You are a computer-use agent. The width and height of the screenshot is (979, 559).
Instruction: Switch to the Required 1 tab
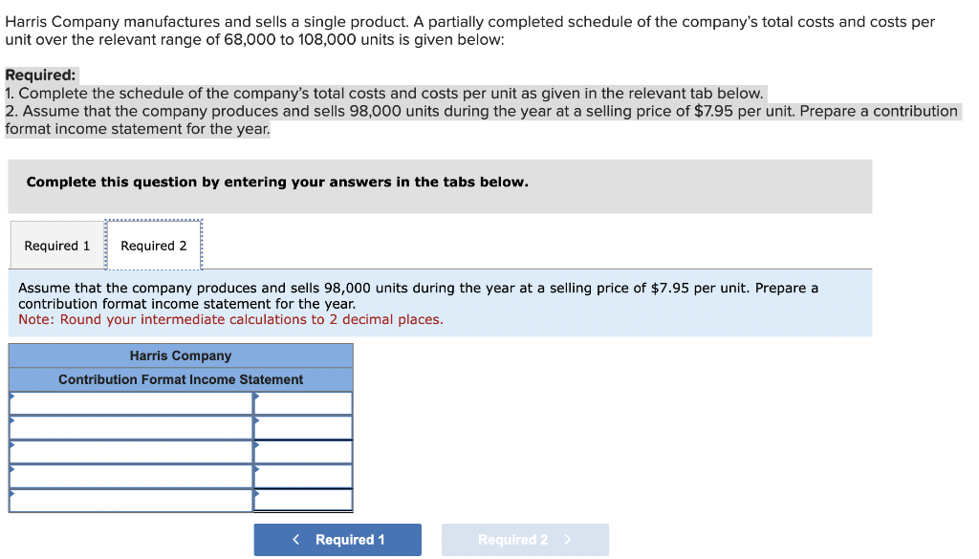56,245
